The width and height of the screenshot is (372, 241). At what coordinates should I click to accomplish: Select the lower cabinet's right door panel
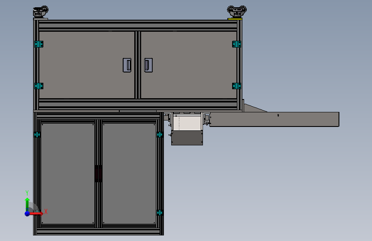coord(129,173)
